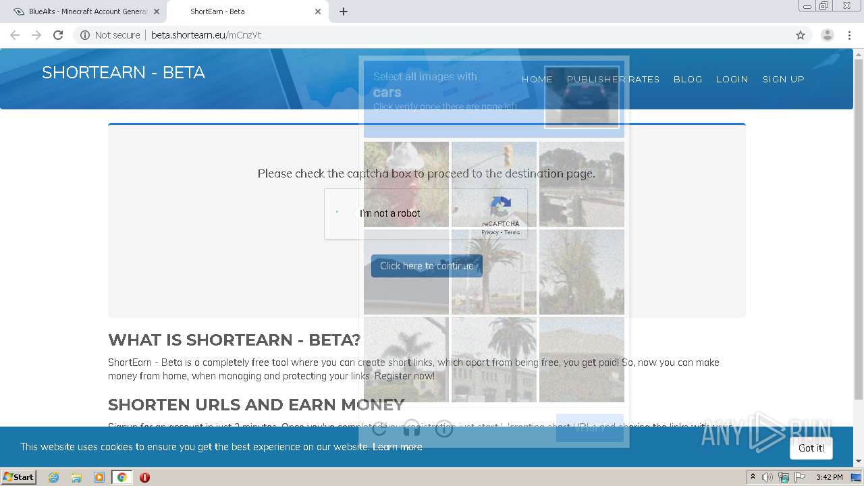The width and height of the screenshot is (864, 486).
Task: Open Chrome from the taskbar
Action: pyautogui.click(x=122, y=477)
